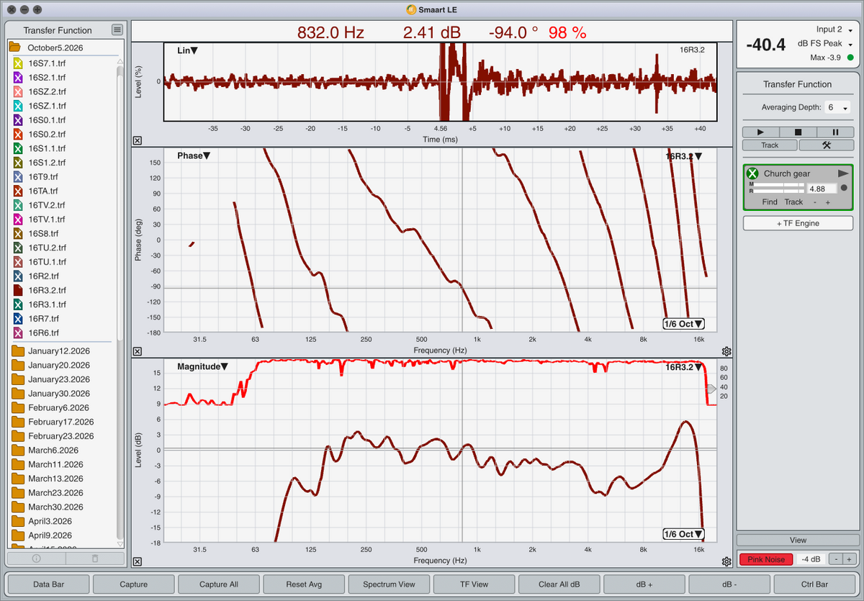864x601 pixels.
Task: Click the Church gear delay value field
Action: 822,189
